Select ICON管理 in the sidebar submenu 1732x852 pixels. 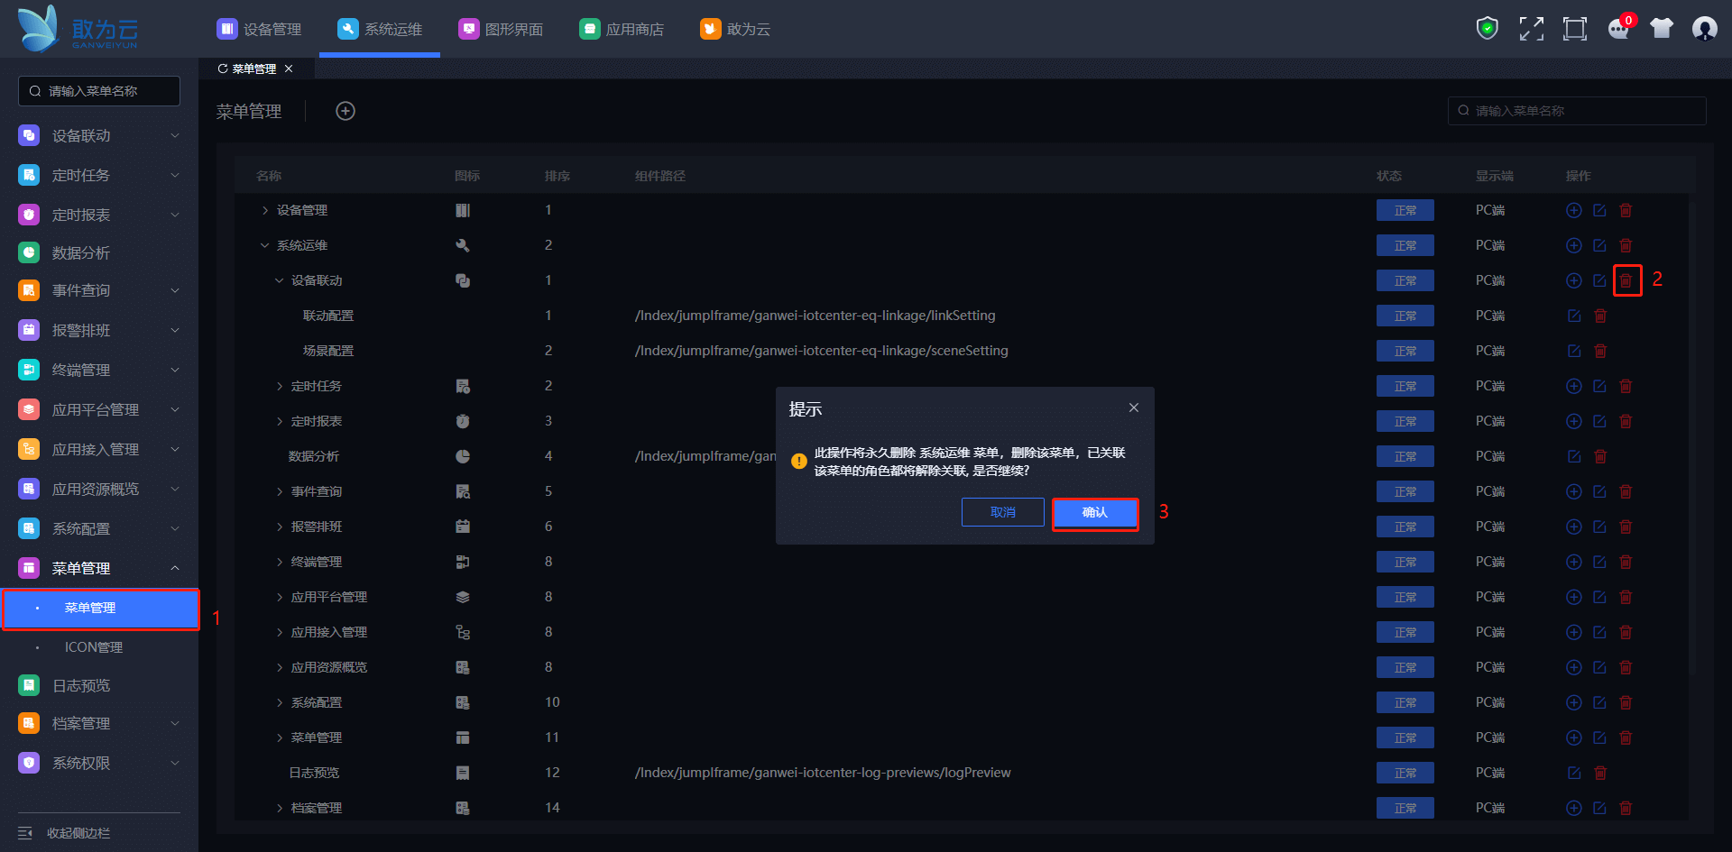tap(94, 647)
